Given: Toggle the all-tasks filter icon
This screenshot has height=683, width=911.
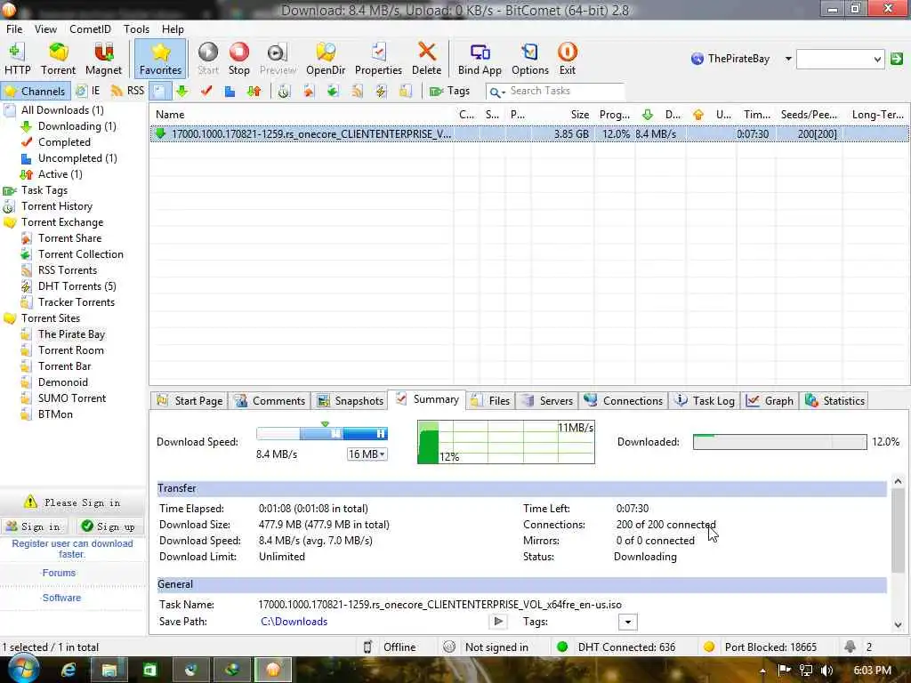Looking at the screenshot, I should tap(159, 92).
